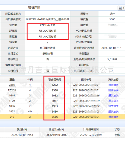Viewport: 125px width, 141px height.
Task: Open 报关放关 link in UN 3480 row
Action: [x=113, y=111]
